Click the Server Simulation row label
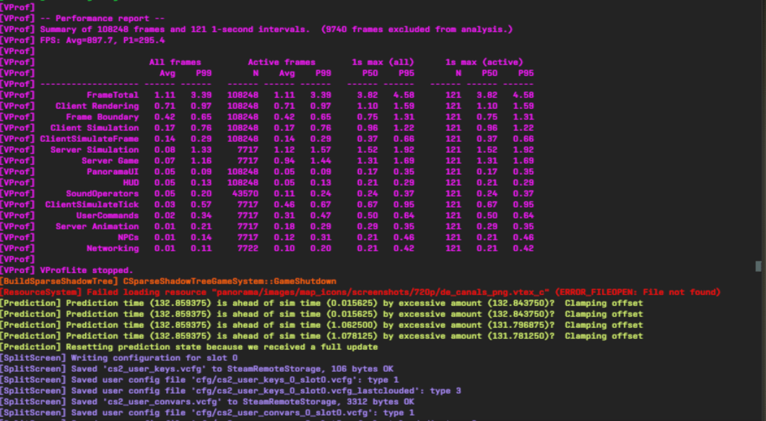Image resolution: width=766 pixels, height=421 pixels. pyautogui.click(x=94, y=150)
